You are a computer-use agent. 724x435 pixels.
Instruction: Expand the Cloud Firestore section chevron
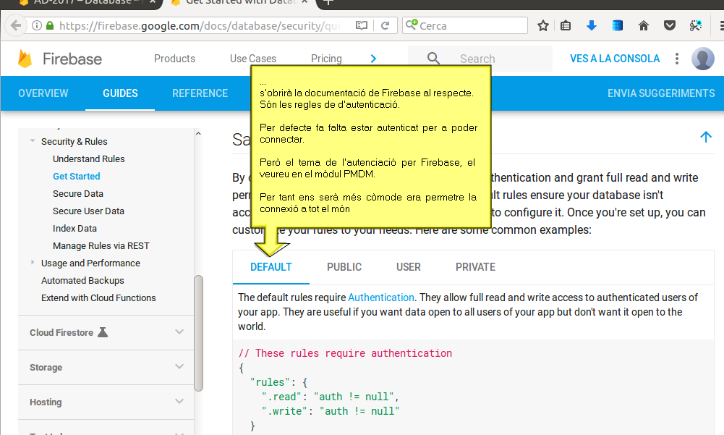coord(179,332)
